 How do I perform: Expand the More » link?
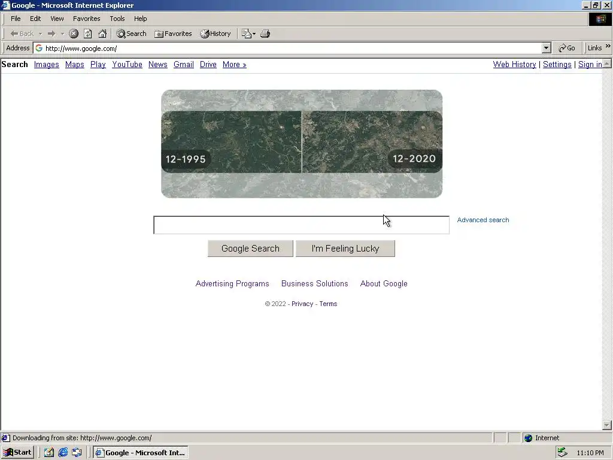(235, 65)
